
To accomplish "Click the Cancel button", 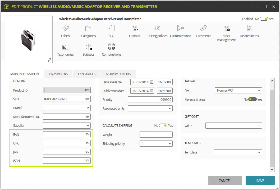I will [x=225, y=180].
